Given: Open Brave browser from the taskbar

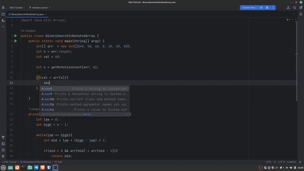Looking at the screenshot, I should point(42,168).
